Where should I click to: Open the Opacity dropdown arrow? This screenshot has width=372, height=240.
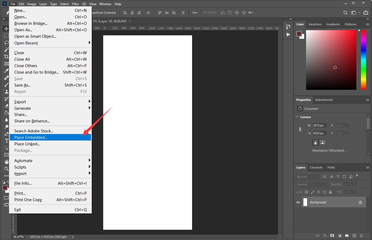click(x=356, y=184)
